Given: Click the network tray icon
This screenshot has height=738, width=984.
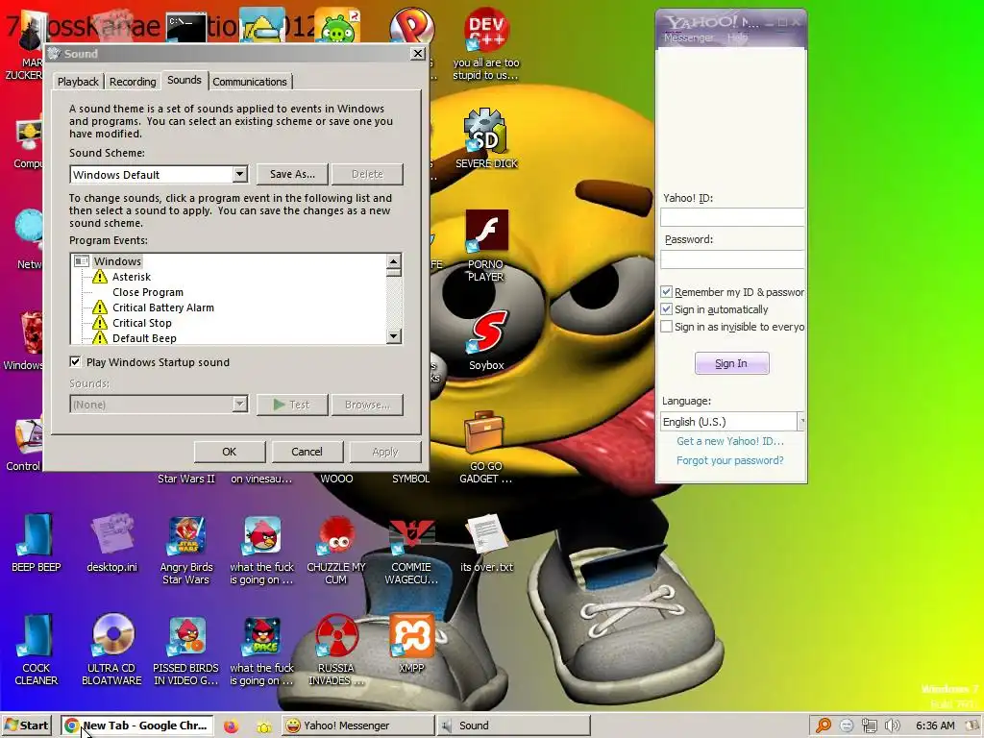Looking at the screenshot, I should [870, 726].
